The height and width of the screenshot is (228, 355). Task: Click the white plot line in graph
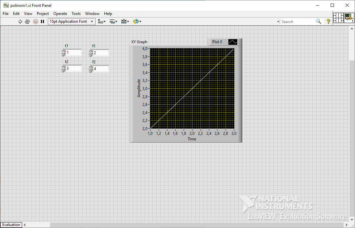pos(192,88)
